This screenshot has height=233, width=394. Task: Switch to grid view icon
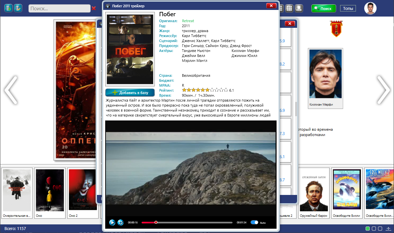(289, 8)
